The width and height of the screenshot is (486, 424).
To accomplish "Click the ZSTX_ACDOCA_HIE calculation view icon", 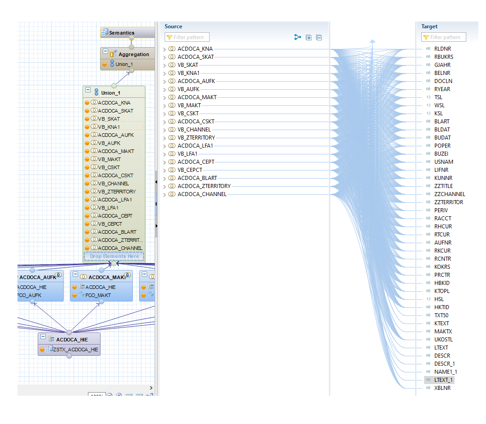I will pos(49,350).
